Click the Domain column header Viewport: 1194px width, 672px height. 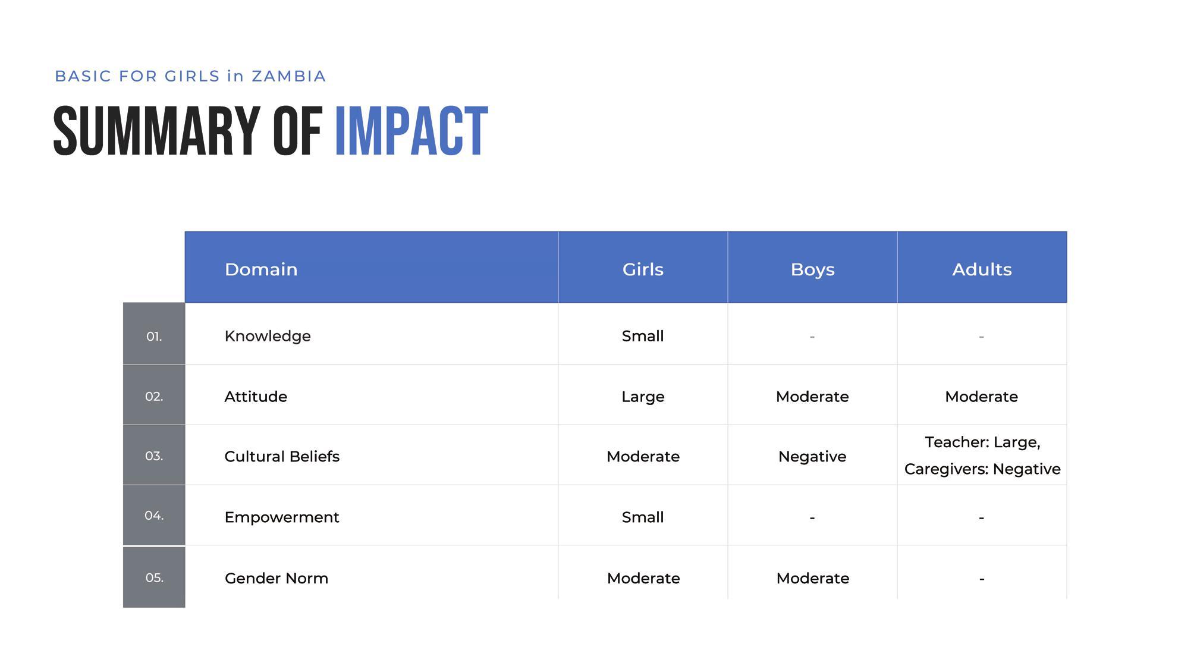[372, 268]
